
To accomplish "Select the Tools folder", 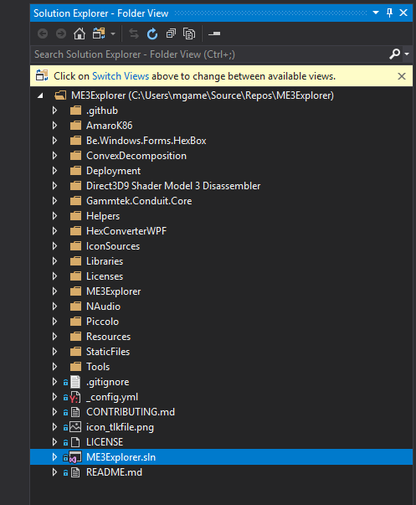I will [98, 367].
